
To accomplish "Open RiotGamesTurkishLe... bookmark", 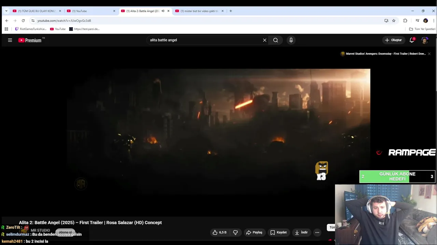I will tap(30, 29).
